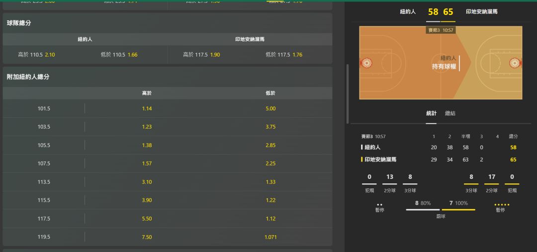Click the vertical scrollbar beside the odds list
Screen dimensions: 537x252
coord(347,93)
